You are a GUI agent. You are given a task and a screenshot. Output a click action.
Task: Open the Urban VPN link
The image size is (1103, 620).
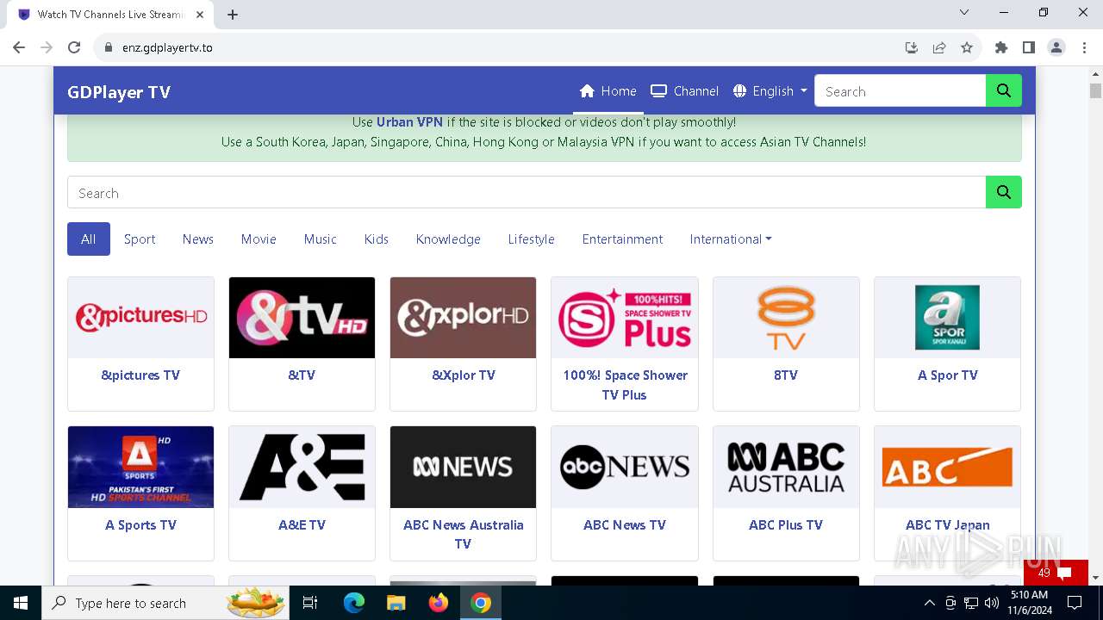click(x=409, y=122)
